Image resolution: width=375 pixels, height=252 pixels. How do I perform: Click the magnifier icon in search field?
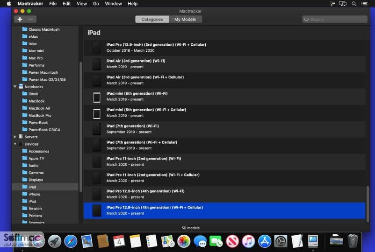(306, 19)
